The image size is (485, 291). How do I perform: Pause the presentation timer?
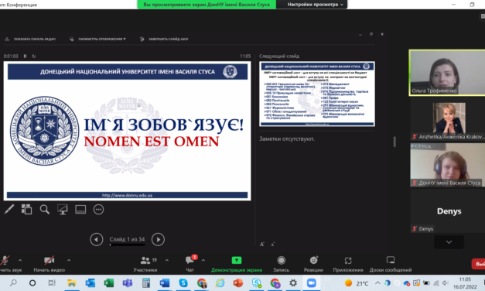pos(25,56)
